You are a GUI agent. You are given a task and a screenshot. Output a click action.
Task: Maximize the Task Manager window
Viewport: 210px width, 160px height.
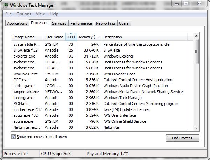(186, 4)
